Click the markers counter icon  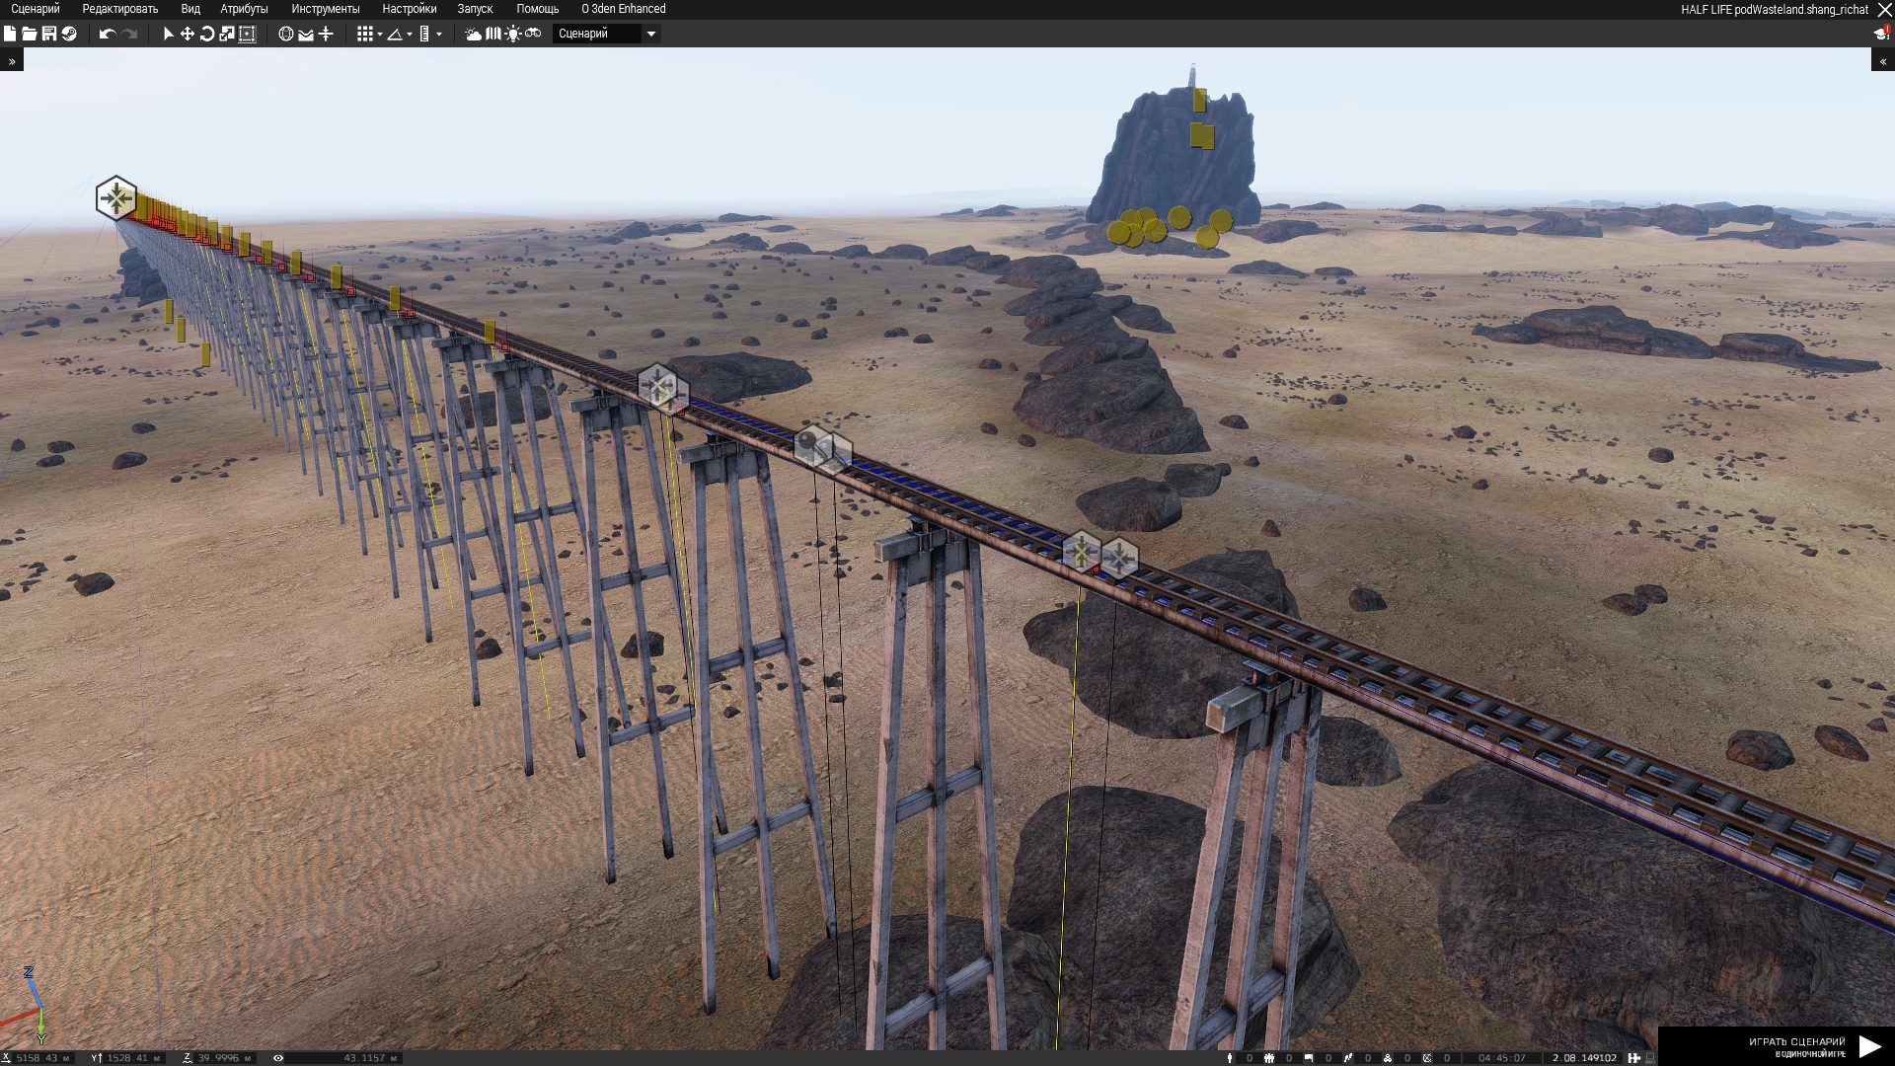click(x=1427, y=1058)
